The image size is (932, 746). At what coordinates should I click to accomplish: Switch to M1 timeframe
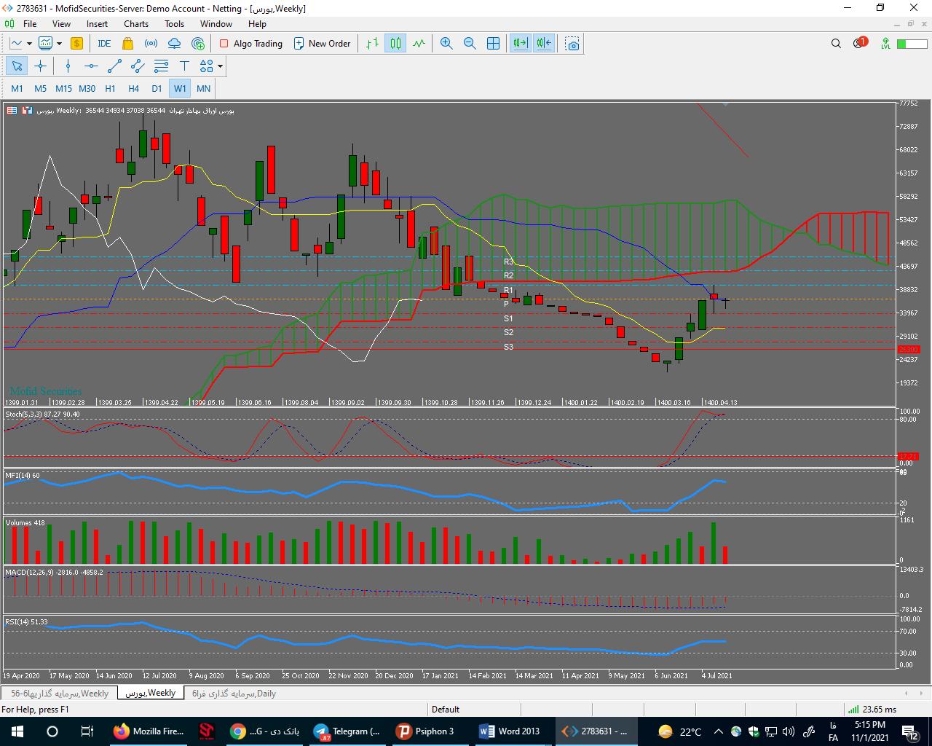[17, 88]
